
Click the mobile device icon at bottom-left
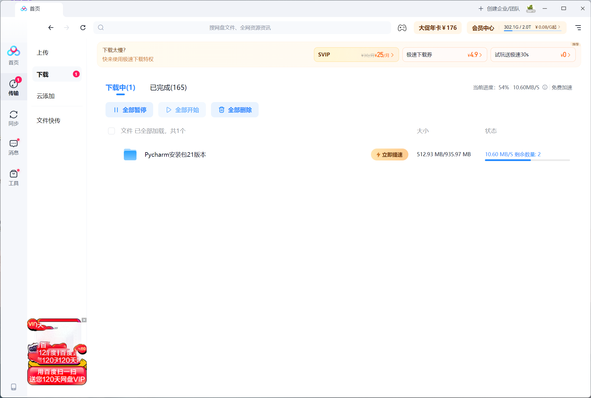[x=13, y=387]
